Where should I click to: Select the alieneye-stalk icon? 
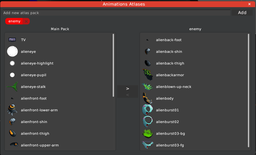[x=12, y=86]
